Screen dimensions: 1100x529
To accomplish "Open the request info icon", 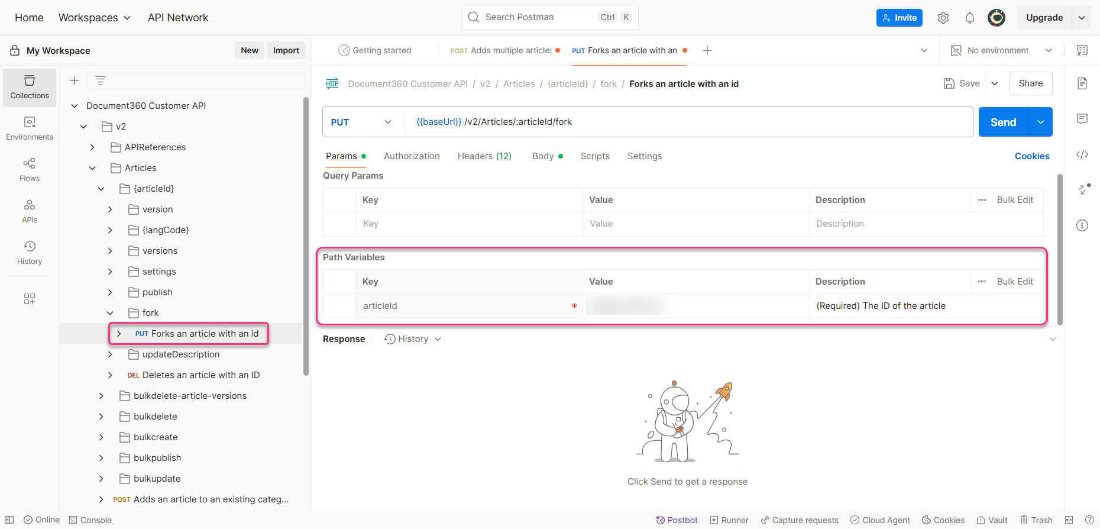I will coord(1082,225).
